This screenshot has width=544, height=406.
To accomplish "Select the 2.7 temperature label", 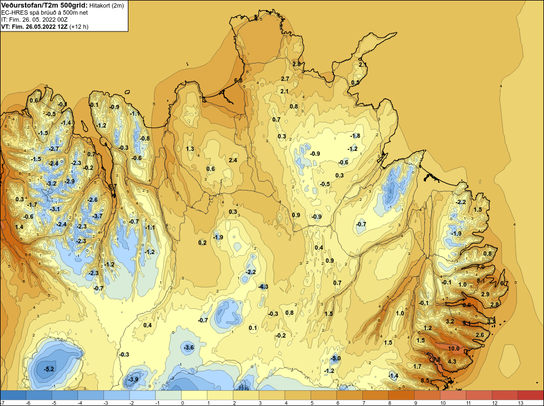I will 285,79.
